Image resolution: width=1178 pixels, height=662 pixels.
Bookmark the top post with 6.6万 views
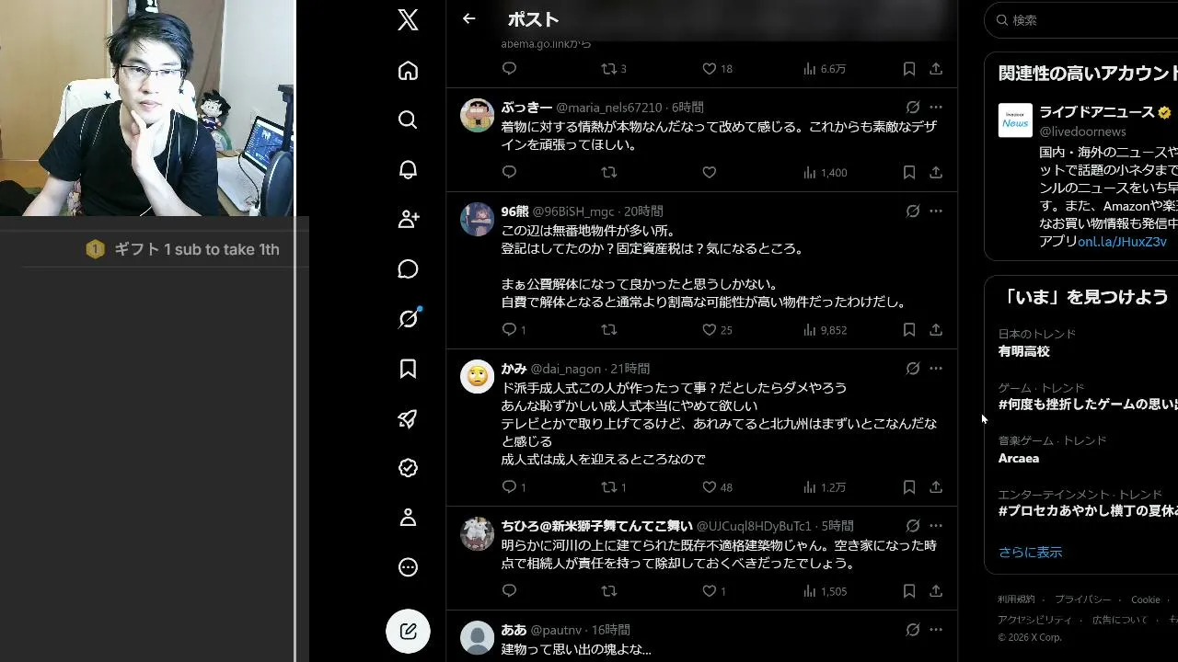click(x=908, y=68)
